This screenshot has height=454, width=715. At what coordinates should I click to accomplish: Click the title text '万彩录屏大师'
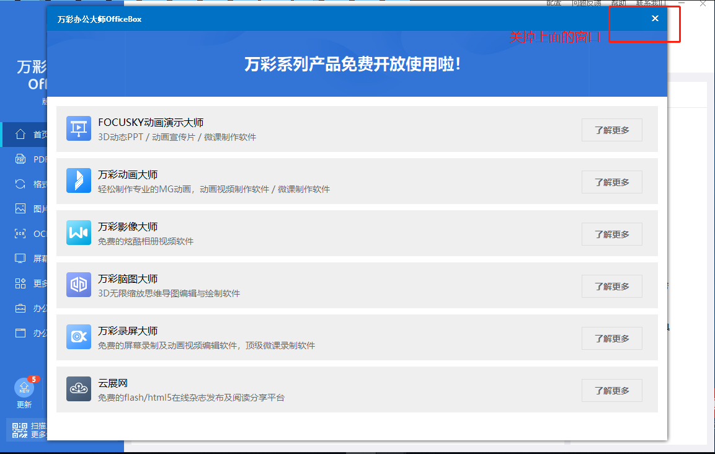tap(128, 331)
